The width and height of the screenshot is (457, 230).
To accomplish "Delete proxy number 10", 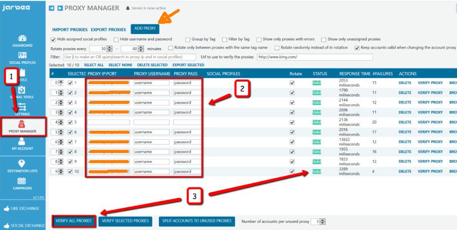I will (405, 172).
